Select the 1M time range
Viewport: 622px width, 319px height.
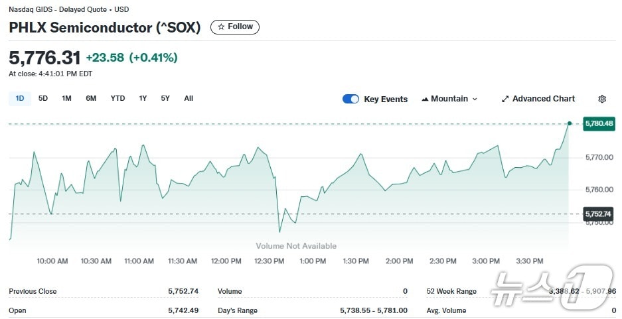pos(66,98)
